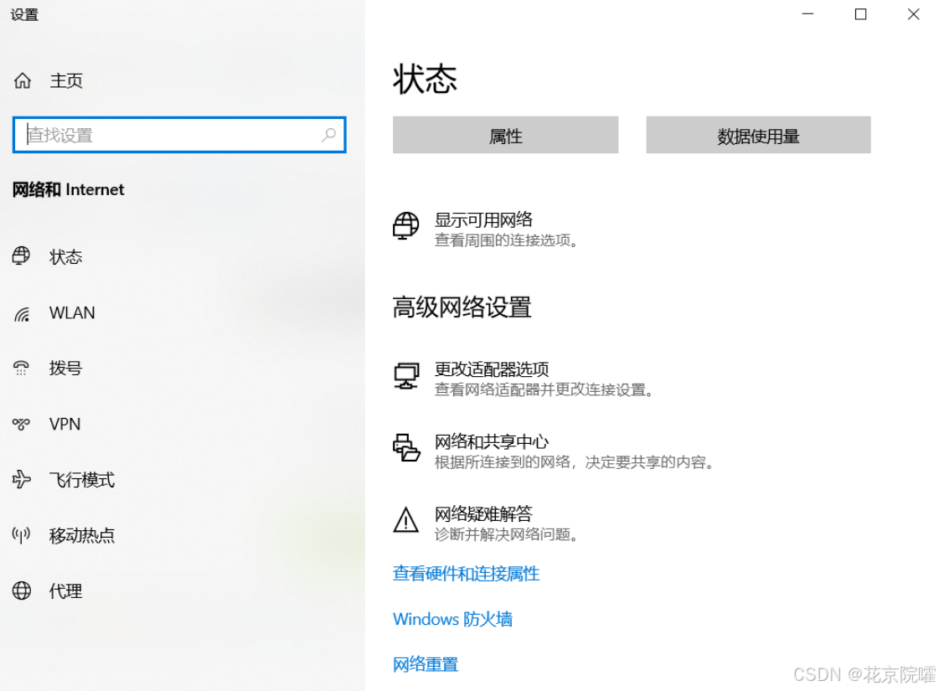Open 移动热点 settings

point(82,535)
